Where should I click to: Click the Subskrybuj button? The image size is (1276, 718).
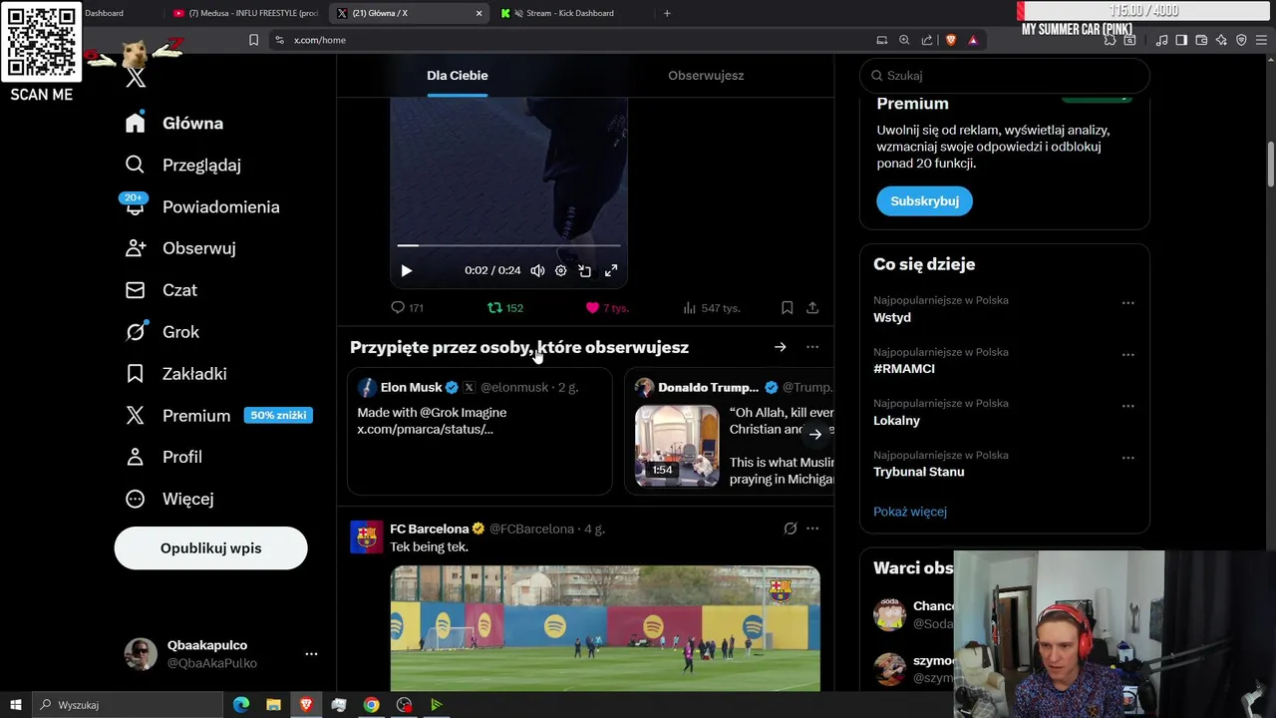click(x=924, y=200)
